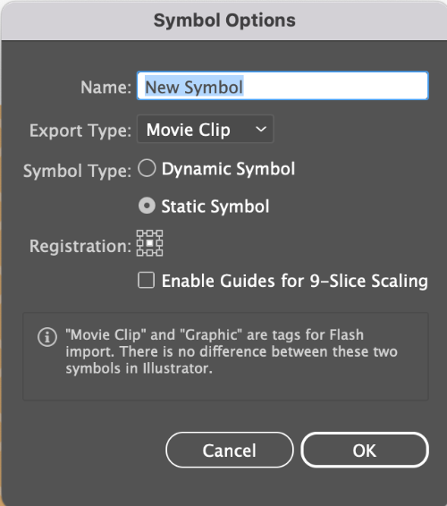Click the Name field containing New Symbol
The height and width of the screenshot is (506, 447).
click(283, 86)
